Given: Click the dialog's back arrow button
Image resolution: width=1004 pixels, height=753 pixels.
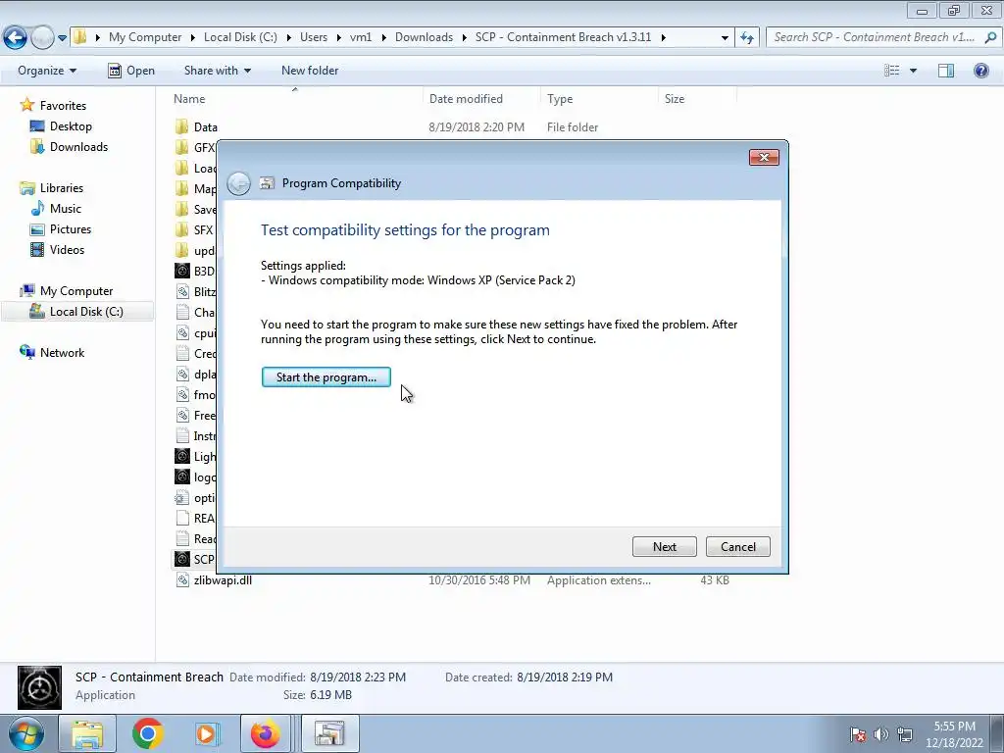Looking at the screenshot, I should (x=239, y=183).
